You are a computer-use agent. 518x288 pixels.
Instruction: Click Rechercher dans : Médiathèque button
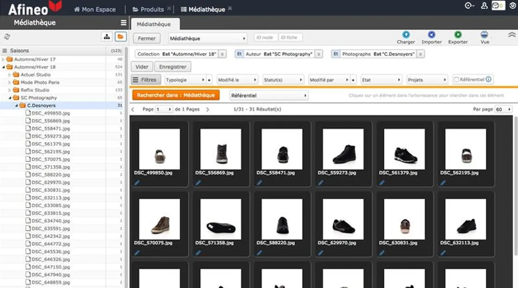click(176, 95)
